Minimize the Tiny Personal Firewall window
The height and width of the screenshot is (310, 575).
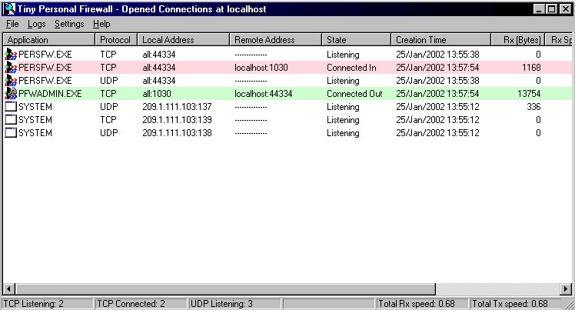click(x=539, y=9)
